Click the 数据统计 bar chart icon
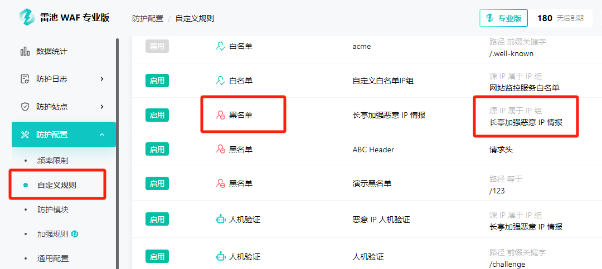This screenshot has height=269, width=602. click(25, 51)
